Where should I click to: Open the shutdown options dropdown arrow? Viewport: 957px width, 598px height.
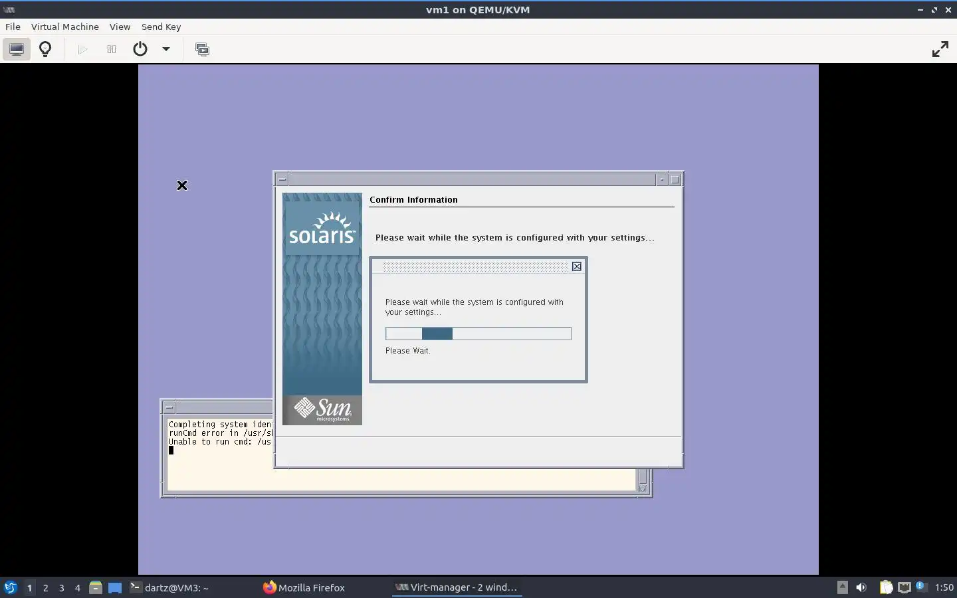(x=166, y=49)
